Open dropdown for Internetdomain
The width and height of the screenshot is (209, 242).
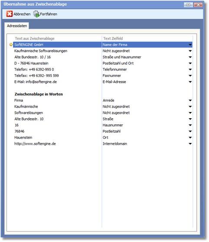point(190,144)
